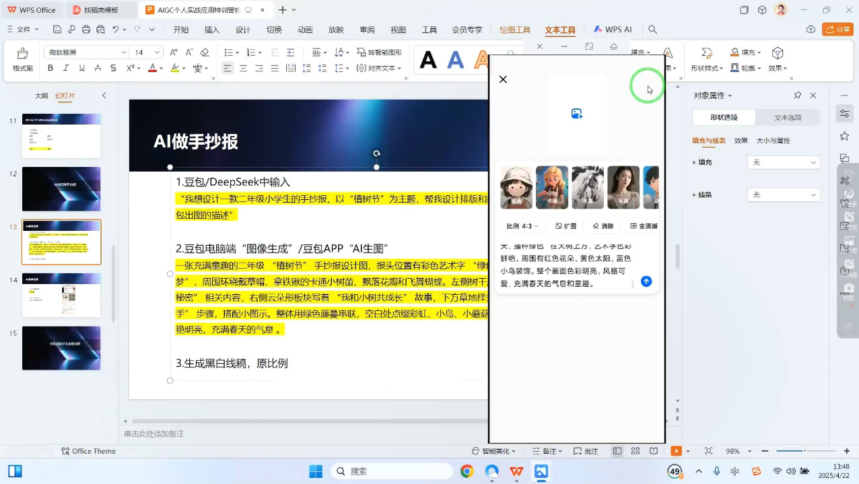Screen dimensions: 859x484
Task: Open the font size dropdown showing 14
Action: point(157,53)
